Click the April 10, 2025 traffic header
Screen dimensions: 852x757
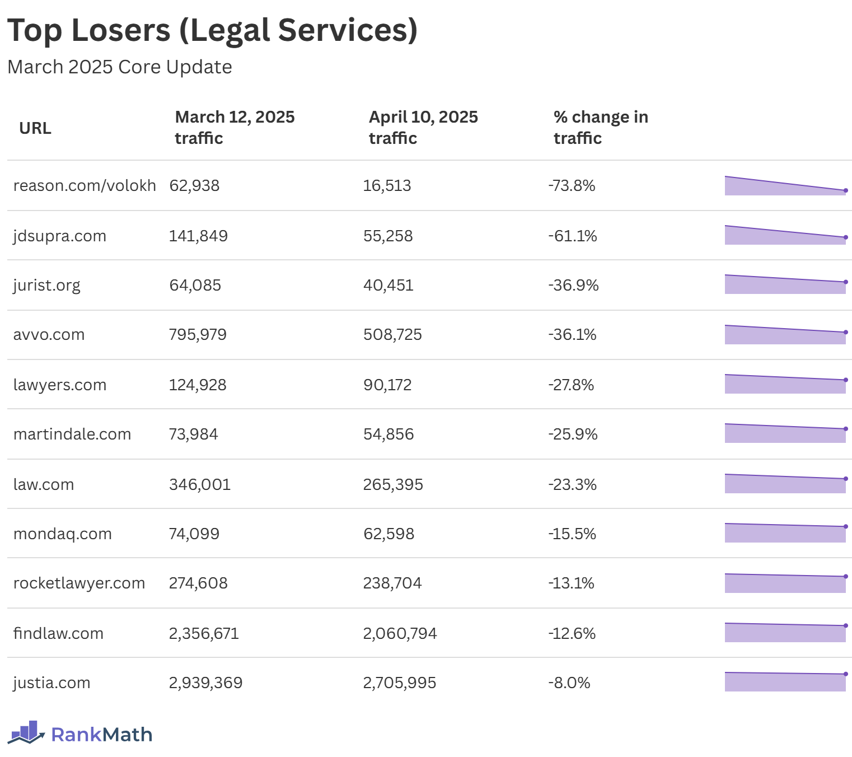(423, 128)
